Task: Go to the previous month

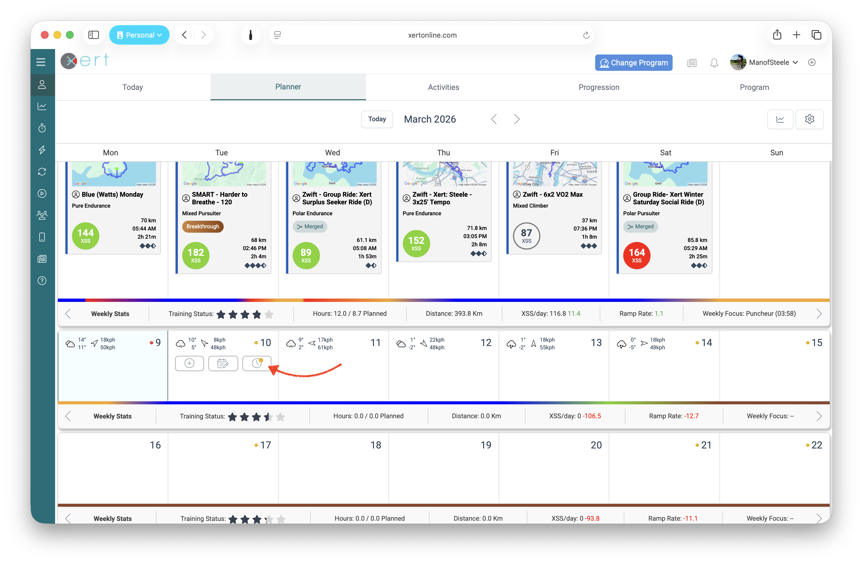Action: [x=494, y=119]
